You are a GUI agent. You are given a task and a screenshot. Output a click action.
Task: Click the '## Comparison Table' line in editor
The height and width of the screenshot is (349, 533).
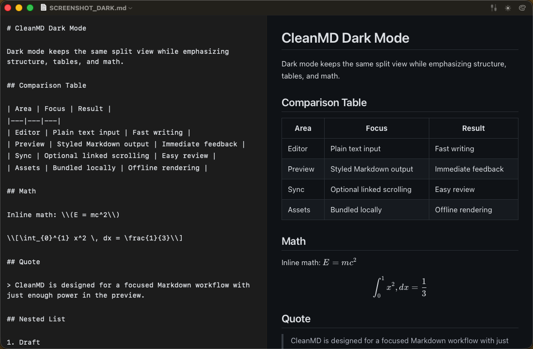(47, 85)
